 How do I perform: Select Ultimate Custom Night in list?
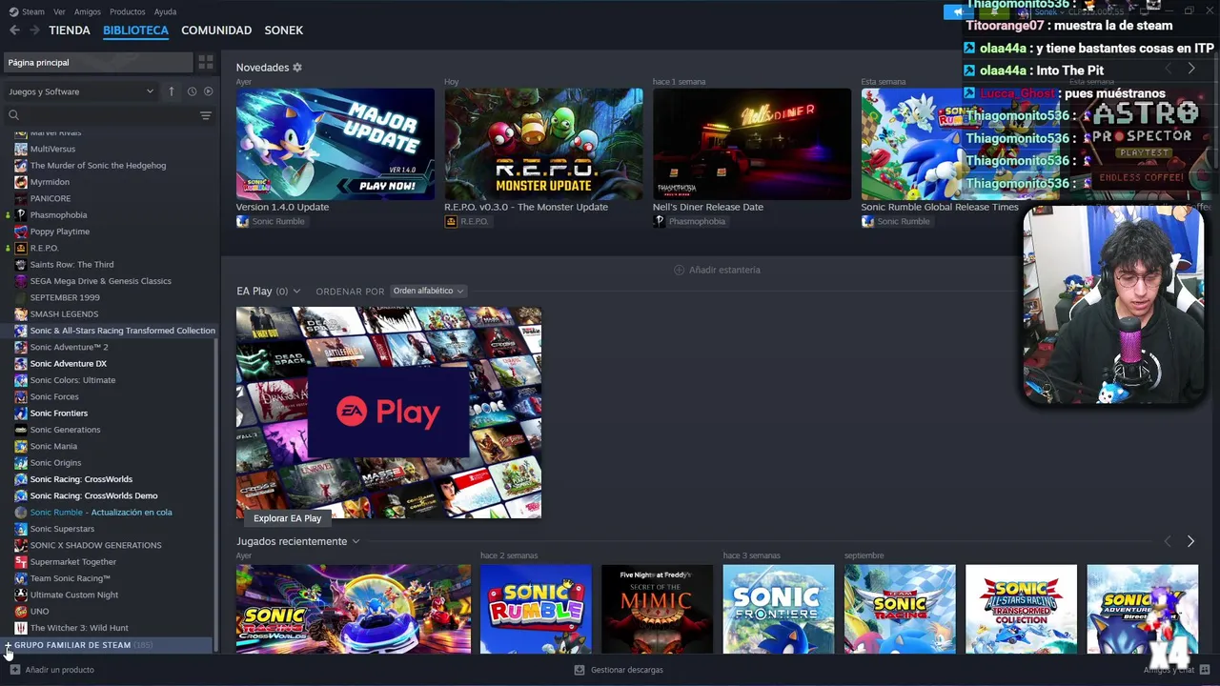click(x=74, y=595)
